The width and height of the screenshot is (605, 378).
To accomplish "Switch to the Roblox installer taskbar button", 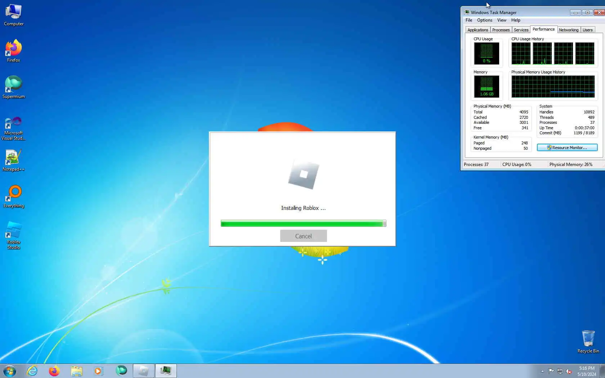I will [144, 371].
